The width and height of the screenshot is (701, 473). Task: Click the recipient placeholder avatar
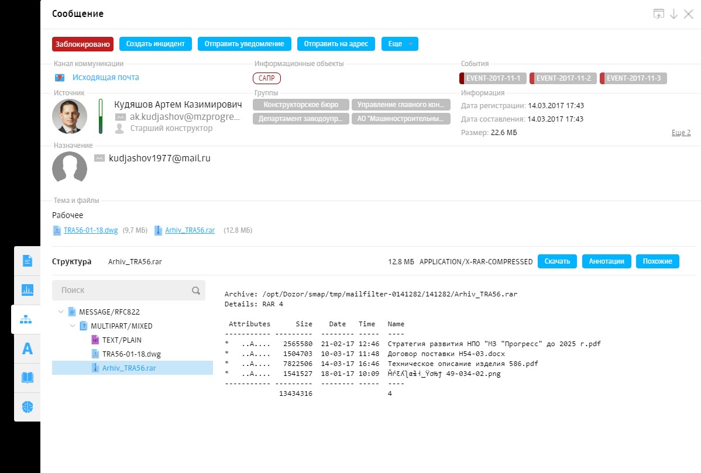(x=70, y=168)
